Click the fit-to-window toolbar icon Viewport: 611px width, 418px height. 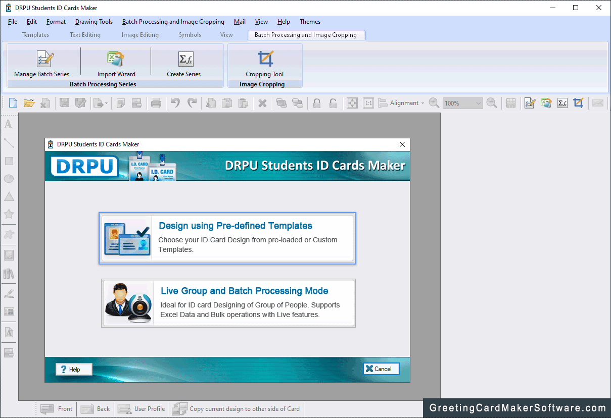(352, 103)
